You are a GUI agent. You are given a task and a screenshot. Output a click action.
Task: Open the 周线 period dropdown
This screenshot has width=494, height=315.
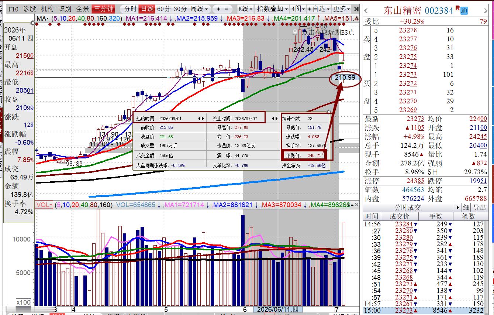(x=199, y=9)
